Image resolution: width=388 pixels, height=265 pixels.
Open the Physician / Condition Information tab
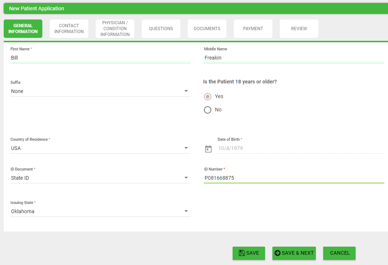(x=115, y=29)
